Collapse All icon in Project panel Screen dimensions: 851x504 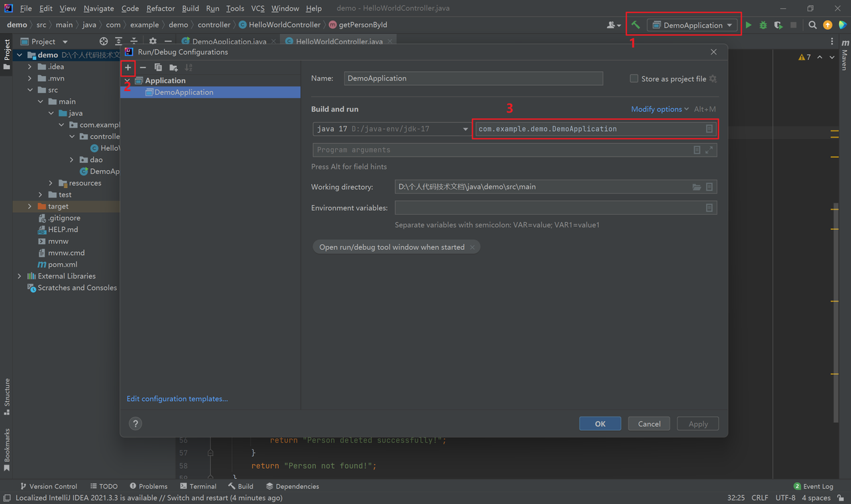point(134,41)
